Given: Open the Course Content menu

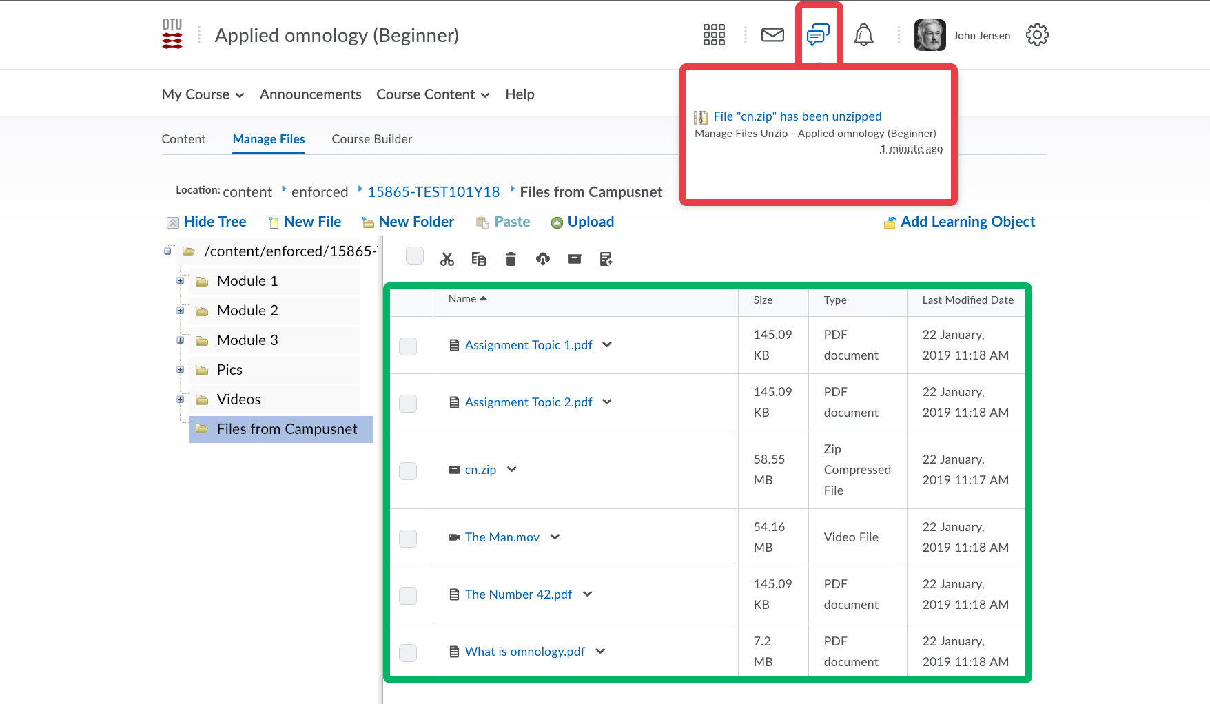Looking at the screenshot, I should coord(432,94).
